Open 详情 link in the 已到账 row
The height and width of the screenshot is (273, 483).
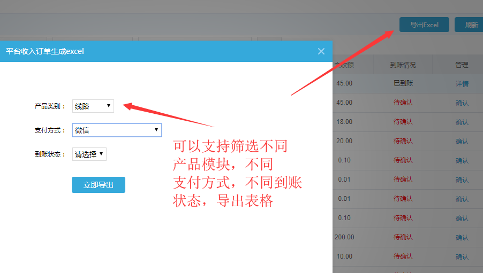[462, 84]
